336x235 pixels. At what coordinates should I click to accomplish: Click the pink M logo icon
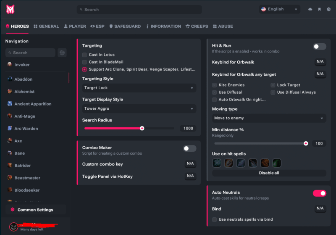[10, 9]
